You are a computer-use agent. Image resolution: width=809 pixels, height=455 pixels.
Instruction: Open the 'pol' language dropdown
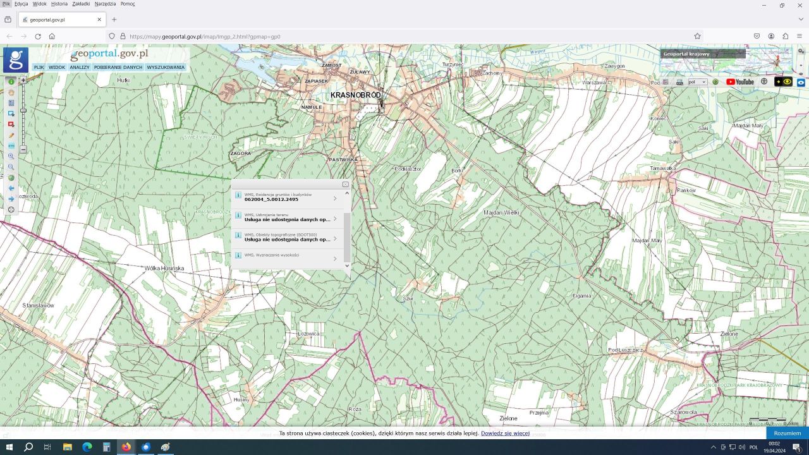[697, 82]
